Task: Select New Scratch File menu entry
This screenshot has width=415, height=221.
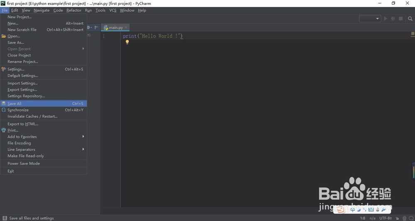Action: pos(44,29)
